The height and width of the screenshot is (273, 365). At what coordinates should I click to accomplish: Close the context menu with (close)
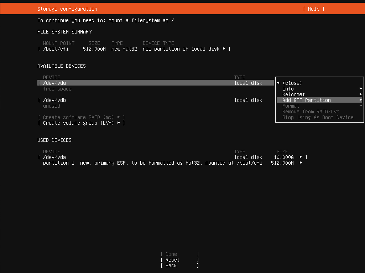point(292,83)
